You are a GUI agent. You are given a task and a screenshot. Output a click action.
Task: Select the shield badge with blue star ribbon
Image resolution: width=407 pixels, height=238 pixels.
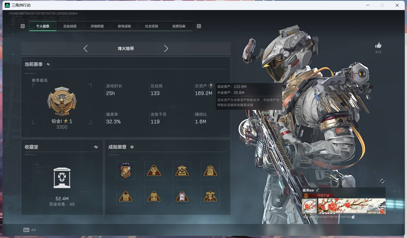126,171
